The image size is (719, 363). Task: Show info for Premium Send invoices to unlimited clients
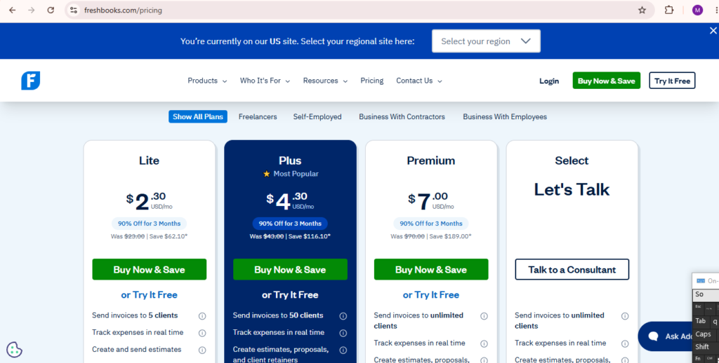click(x=484, y=316)
